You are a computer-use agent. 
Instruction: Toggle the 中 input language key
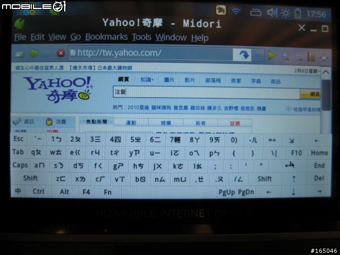coord(18,191)
